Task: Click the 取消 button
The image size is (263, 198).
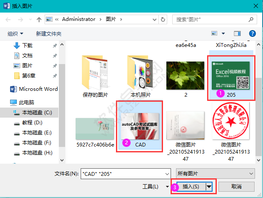Action: (237, 186)
